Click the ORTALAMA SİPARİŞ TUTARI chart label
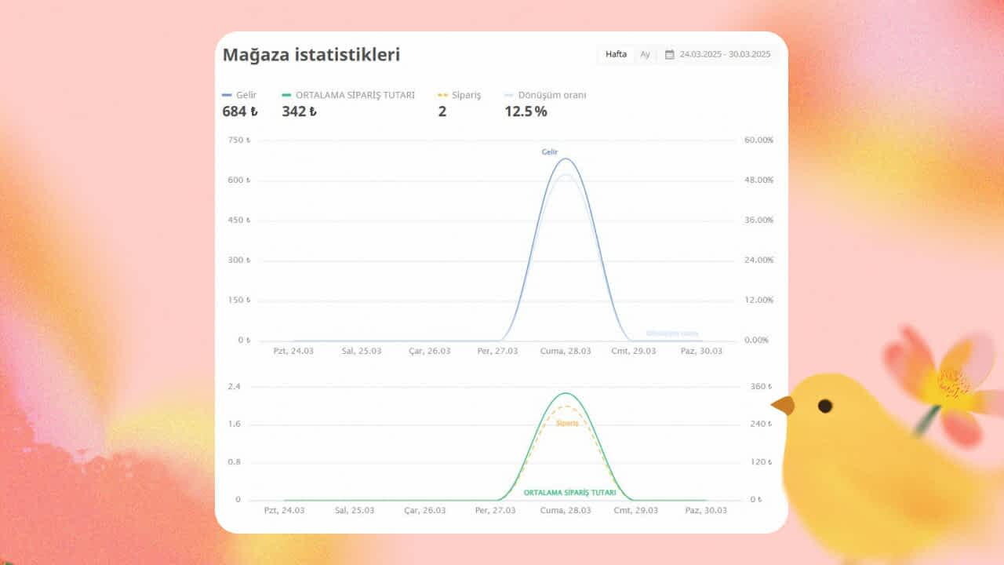The image size is (1004, 565). pyautogui.click(x=569, y=493)
